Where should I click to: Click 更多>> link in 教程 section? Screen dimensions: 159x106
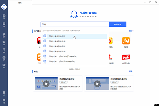point(132,72)
